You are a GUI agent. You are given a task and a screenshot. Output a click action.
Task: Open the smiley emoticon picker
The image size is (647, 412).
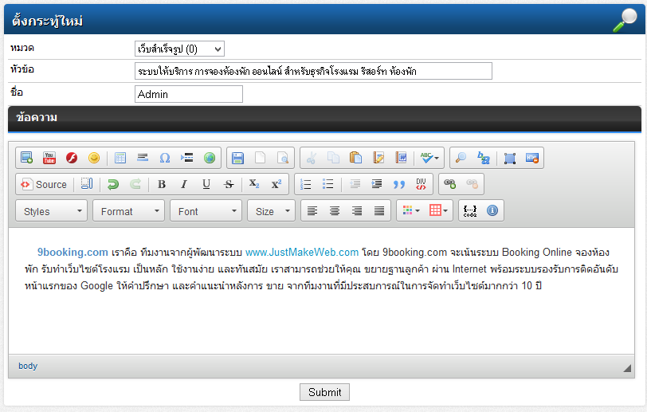tap(94, 158)
